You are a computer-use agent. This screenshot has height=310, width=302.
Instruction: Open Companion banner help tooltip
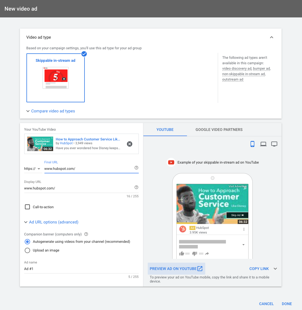tap(86, 234)
